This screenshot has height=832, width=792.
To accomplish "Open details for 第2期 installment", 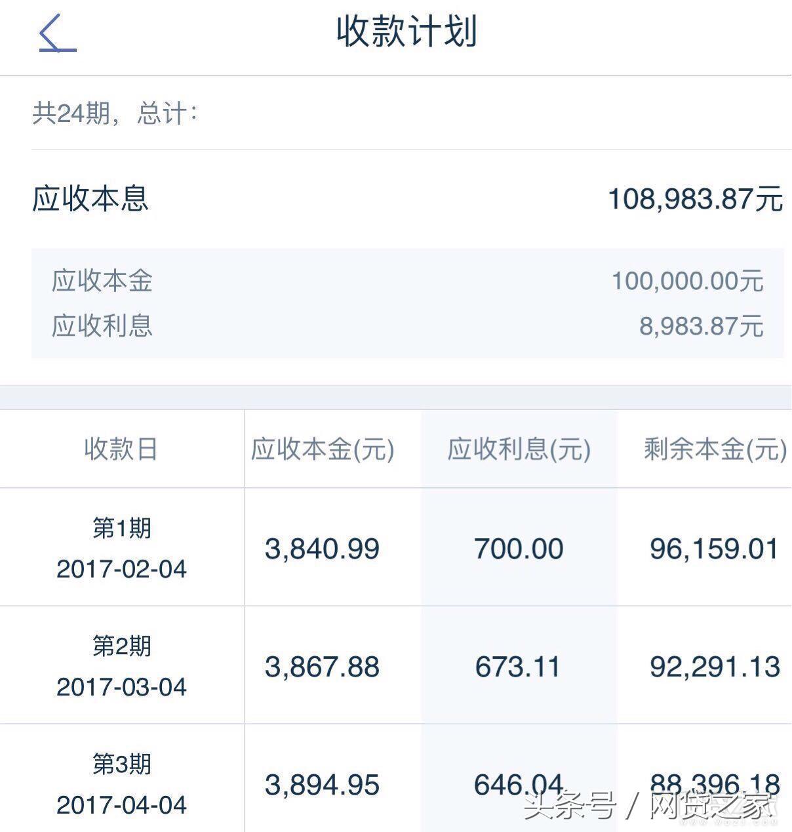I will coord(121,646).
